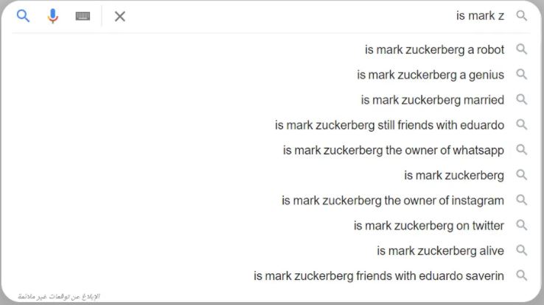The width and height of the screenshot is (544, 305).
Task: Choose 'is mark zuckerberg on twitter' suggestion
Action: coord(429,226)
